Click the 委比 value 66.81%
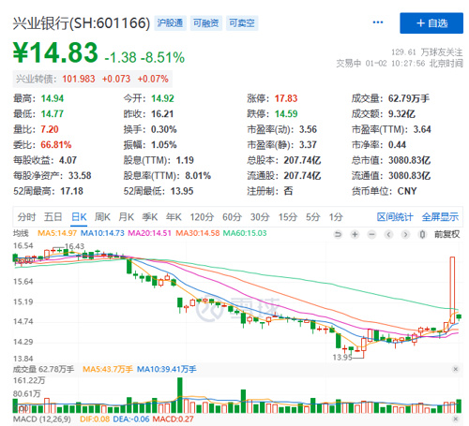469x426 pixels. click(x=56, y=145)
